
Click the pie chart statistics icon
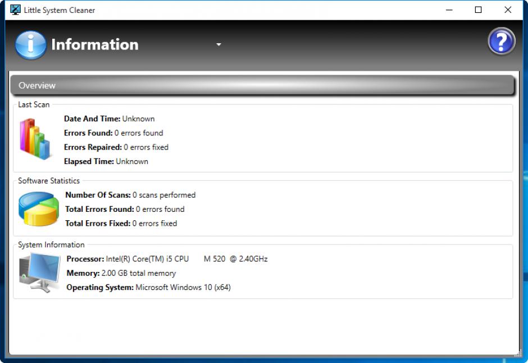(x=38, y=209)
